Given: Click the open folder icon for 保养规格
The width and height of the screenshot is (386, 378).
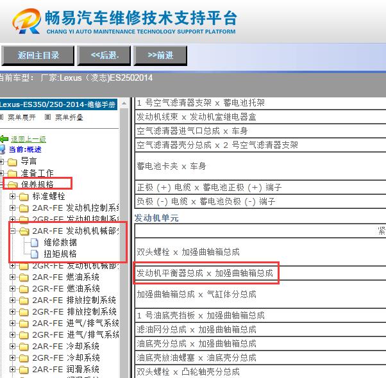Looking at the screenshot, I should [13, 185].
